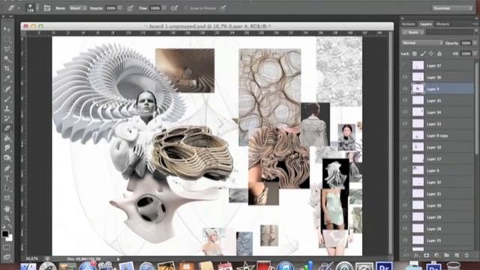Select the Lasso tool
Viewport: 480px width, 270px height.
coord(7,49)
